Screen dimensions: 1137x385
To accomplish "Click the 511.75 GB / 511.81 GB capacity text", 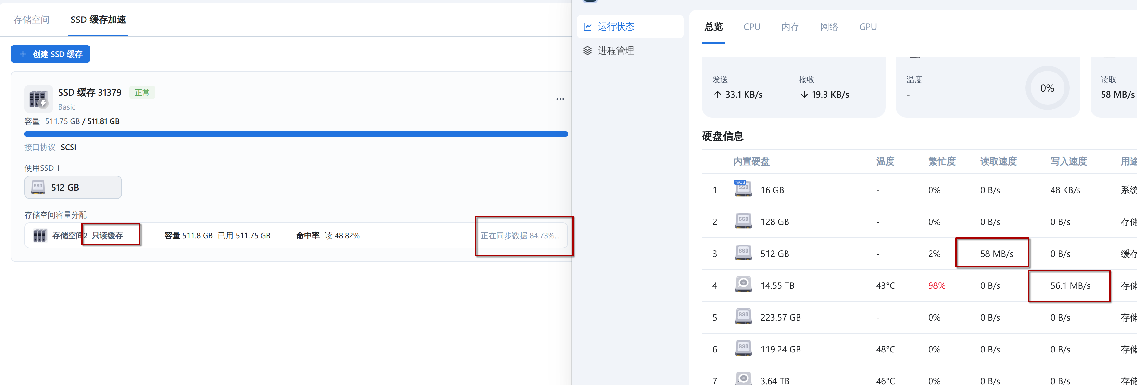I will coord(82,121).
